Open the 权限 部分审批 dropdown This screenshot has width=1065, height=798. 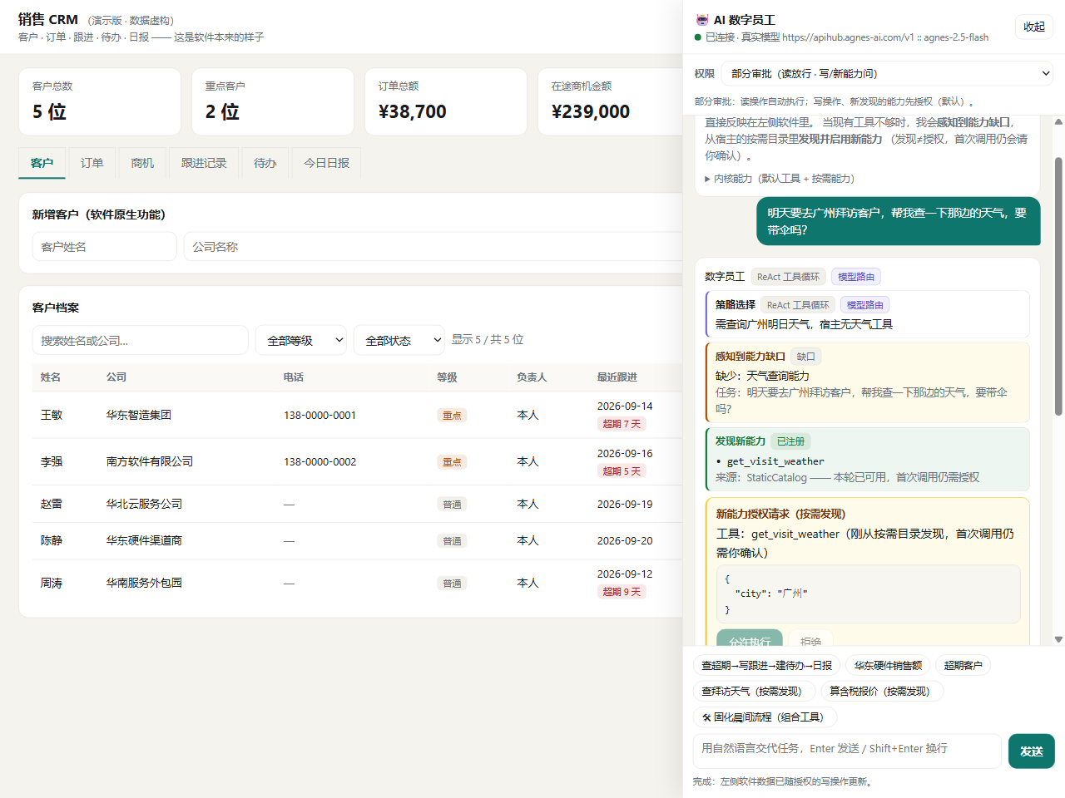(x=889, y=73)
